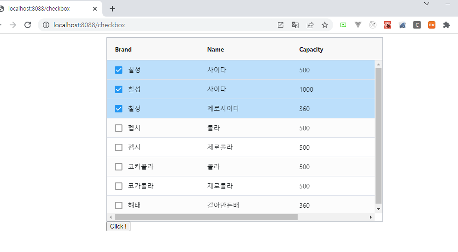Click the horizontal scrollbar right arrow
The height and width of the screenshot is (252, 458).
(x=371, y=217)
